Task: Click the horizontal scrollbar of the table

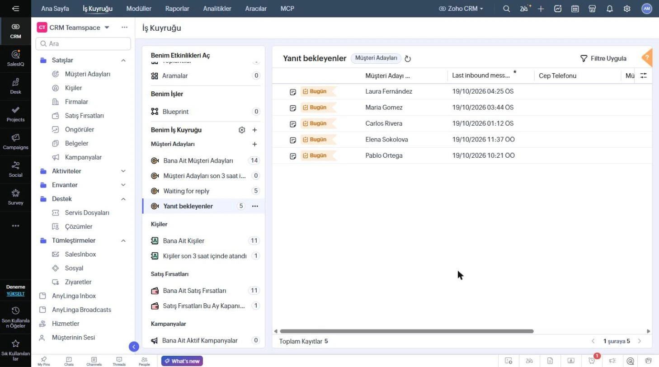Action: coord(407,331)
